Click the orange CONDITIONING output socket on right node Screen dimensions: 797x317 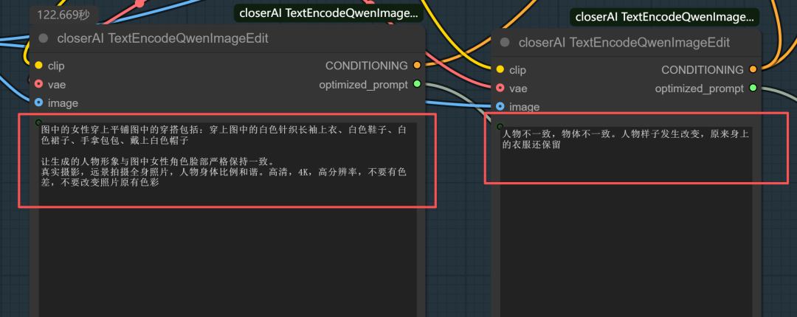point(753,69)
